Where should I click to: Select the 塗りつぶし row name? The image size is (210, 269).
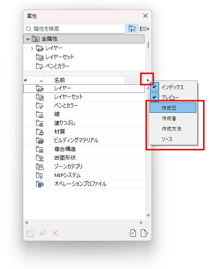[65, 123]
